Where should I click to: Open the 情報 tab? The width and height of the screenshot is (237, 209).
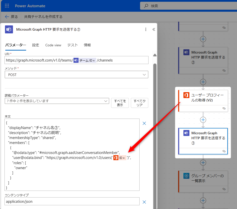click(87, 45)
